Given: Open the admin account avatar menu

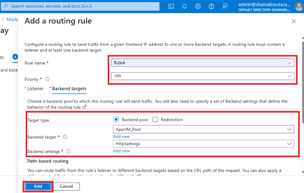Looking at the screenshot, I should [299, 6].
